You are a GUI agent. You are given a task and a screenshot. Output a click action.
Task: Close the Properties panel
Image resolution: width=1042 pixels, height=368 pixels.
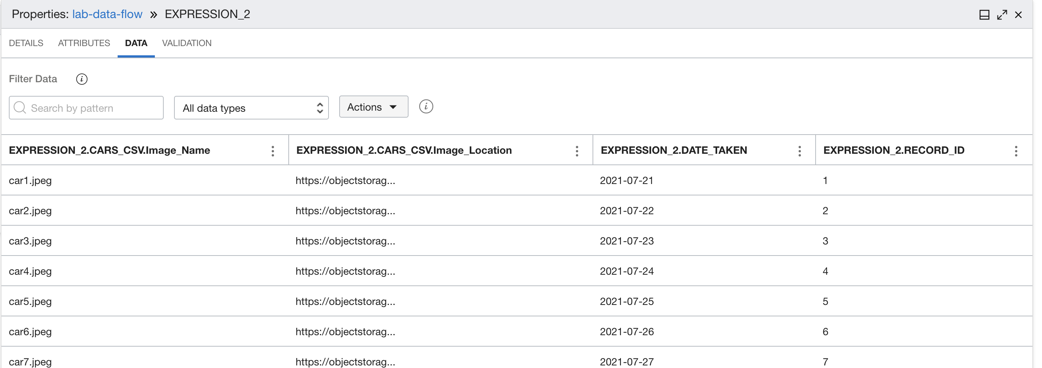coord(1018,15)
